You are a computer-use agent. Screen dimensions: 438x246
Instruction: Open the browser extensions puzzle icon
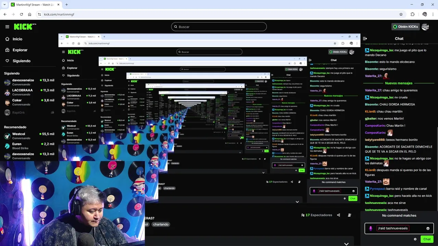[412, 14]
